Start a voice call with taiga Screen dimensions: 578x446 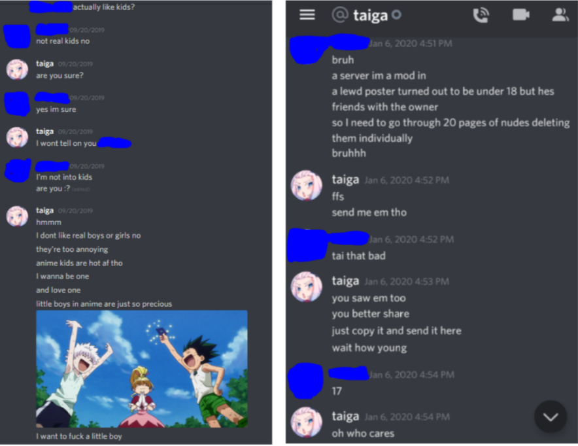point(481,15)
